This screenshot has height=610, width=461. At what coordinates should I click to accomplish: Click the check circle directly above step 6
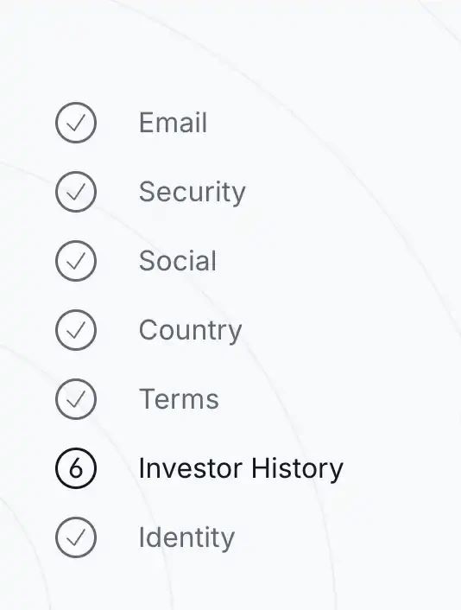[76, 399]
